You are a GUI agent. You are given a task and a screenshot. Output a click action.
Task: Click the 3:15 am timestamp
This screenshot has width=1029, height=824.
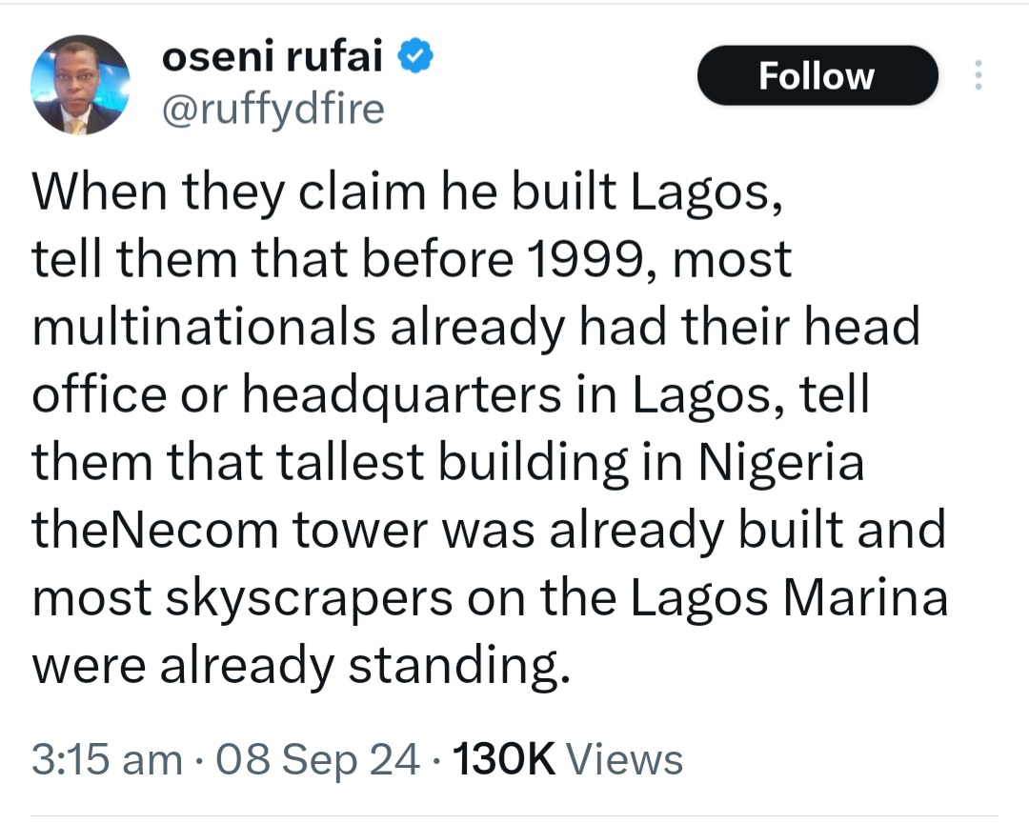107,759
